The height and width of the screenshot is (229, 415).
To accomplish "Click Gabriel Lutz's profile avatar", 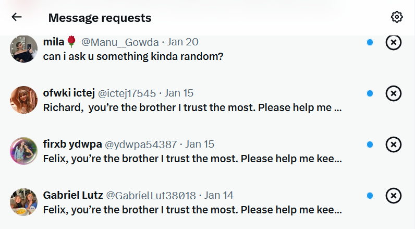I will 24,202.
